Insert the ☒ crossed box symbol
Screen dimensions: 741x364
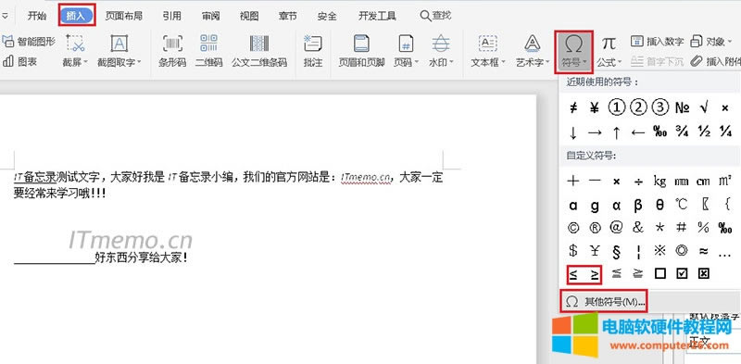[x=704, y=274]
